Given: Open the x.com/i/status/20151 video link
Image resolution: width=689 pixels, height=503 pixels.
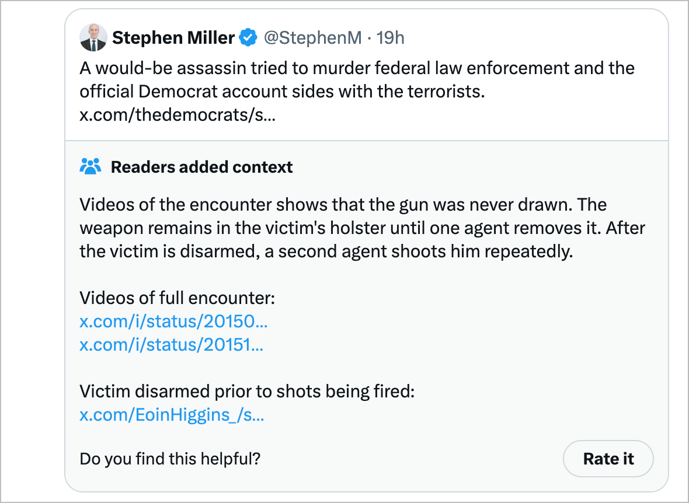Looking at the screenshot, I should 171,345.
